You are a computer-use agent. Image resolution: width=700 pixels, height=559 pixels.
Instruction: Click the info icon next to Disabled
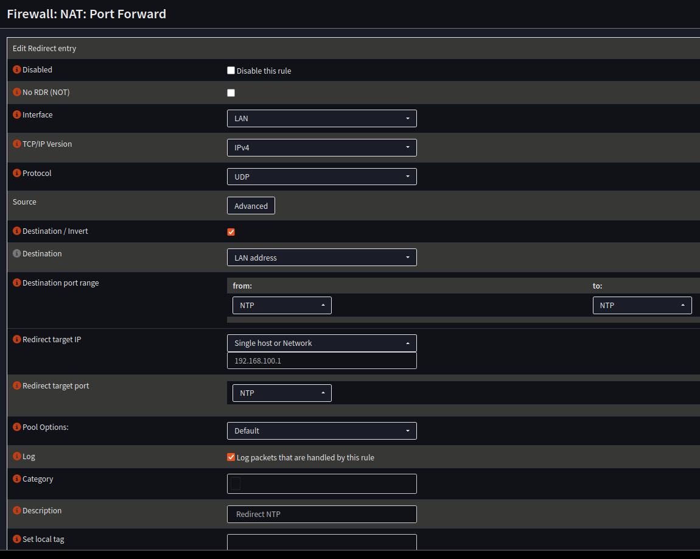pyautogui.click(x=16, y=69)
